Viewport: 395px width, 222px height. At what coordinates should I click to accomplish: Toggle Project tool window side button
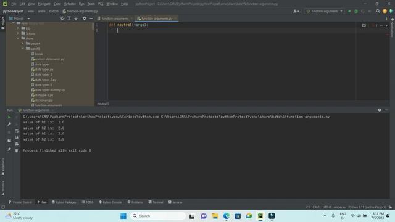click(2, 23)
